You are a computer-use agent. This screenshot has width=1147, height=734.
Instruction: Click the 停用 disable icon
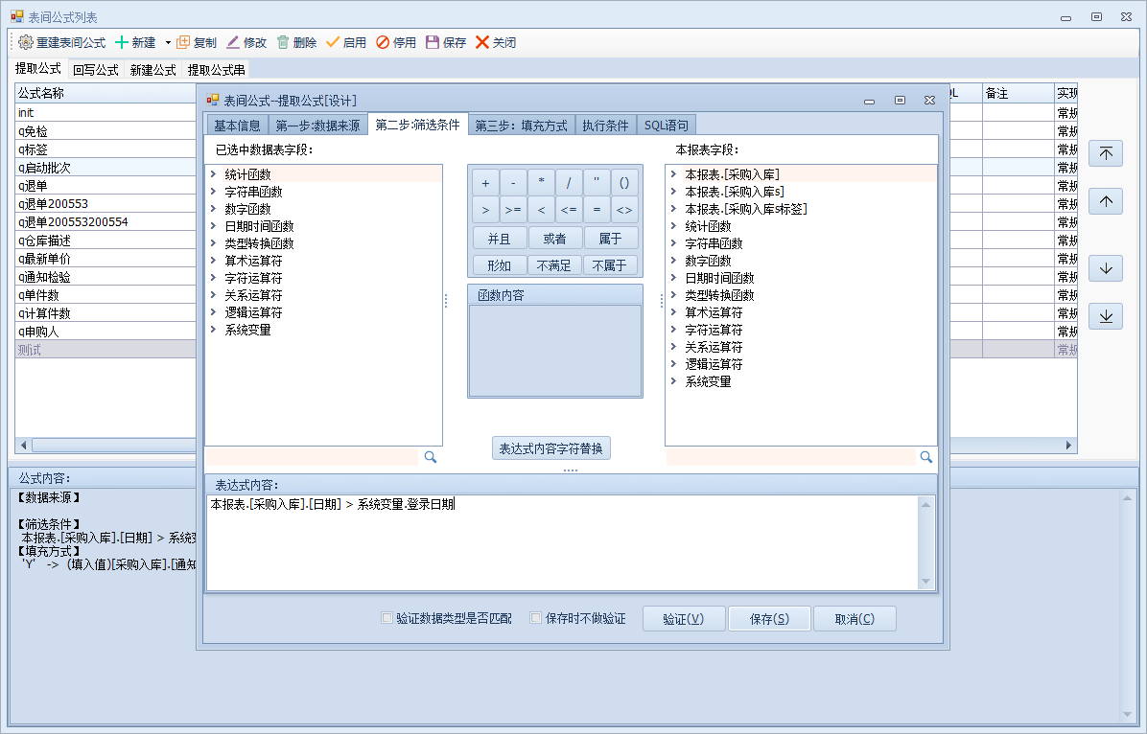(383, 42)
